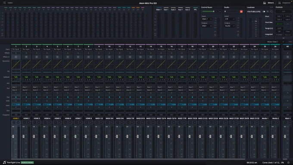Open the Effects add slot on channel 1
The image size is (293, 165).
tap(16, 53)
